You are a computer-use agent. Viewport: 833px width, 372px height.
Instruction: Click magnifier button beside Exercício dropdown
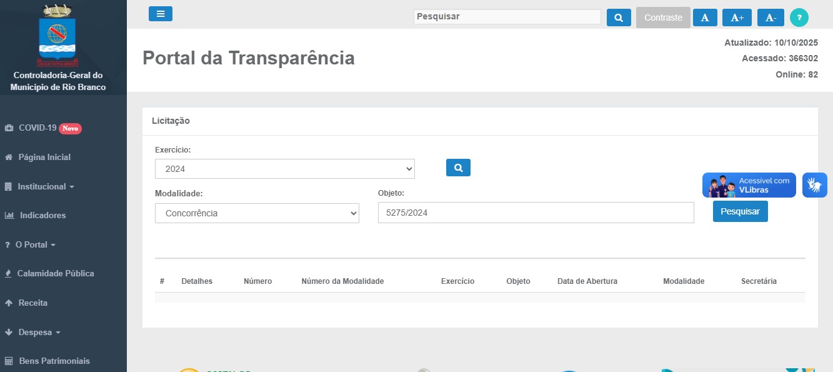pos(458,168)
